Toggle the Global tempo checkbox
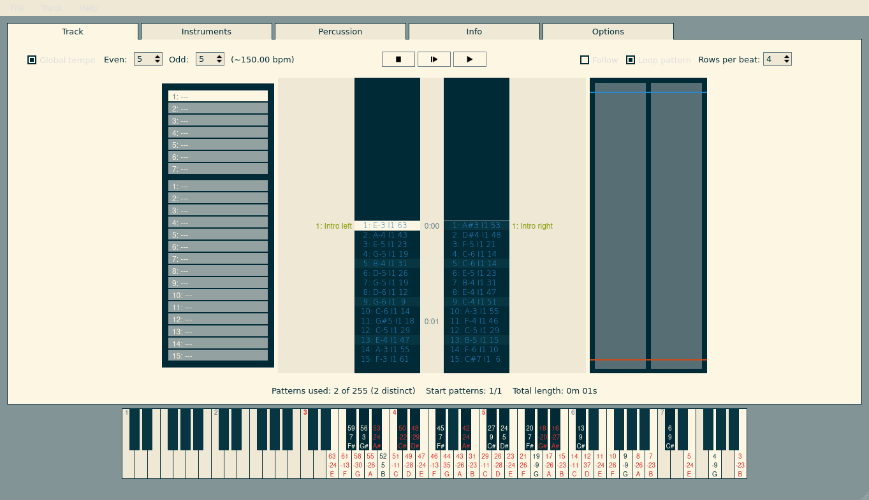 (32, 60)
